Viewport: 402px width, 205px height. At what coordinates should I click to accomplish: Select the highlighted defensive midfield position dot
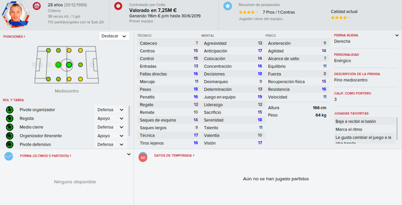tap(58, 65)
